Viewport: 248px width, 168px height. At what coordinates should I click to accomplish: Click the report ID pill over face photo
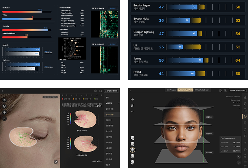(x=50, y=97)
